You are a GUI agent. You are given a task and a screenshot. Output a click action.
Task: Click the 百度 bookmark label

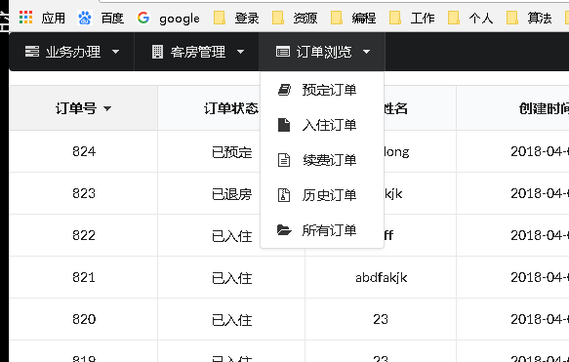pyautogui.click(x=112, y=18)
